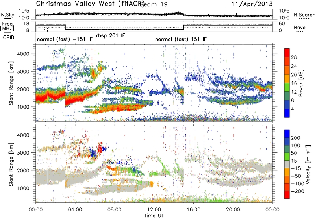The height and width of the screenshot is (218, 315).
Task: Click the 'Velocity [m s-1]' colorbar label
Action: pos(308,164)
